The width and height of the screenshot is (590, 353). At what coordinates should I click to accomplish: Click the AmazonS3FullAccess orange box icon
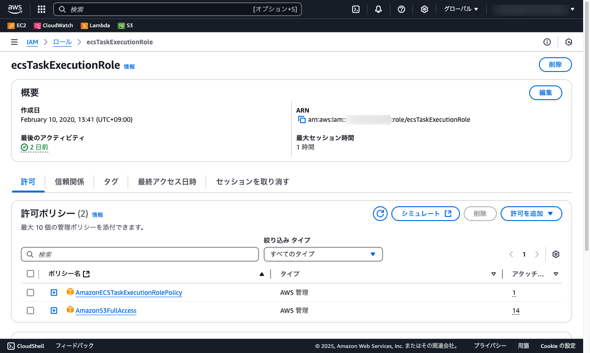click(x=70, y=310)
